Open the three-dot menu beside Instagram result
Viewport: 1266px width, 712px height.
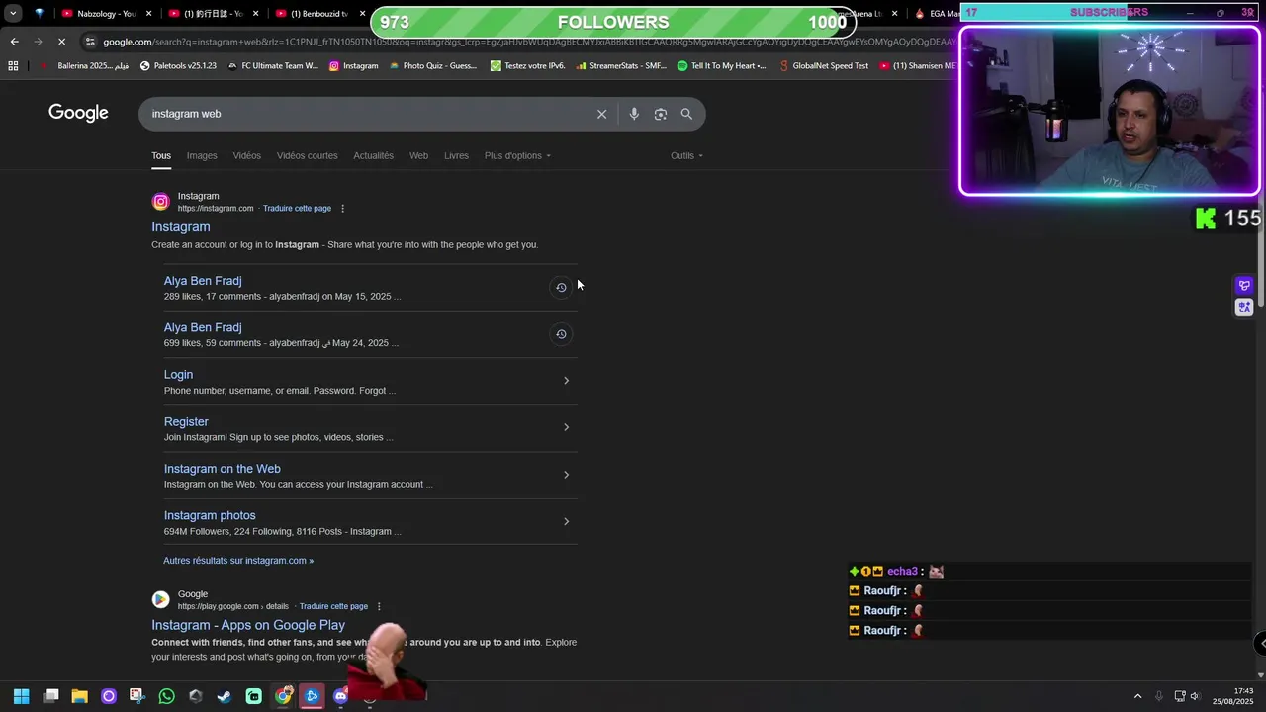343,209
